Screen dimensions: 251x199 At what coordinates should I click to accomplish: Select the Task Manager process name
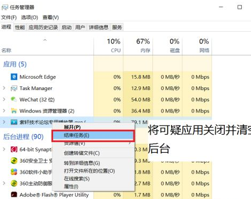coord(36,89)
